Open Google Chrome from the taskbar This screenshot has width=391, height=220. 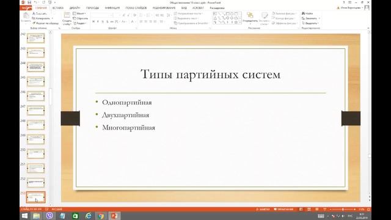pyautogui.click(x=101, y=216)
